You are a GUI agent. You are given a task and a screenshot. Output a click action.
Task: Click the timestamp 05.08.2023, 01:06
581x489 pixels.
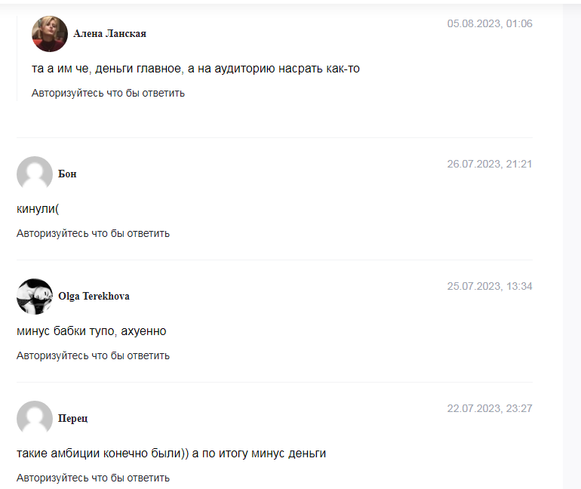click(490, 23)
